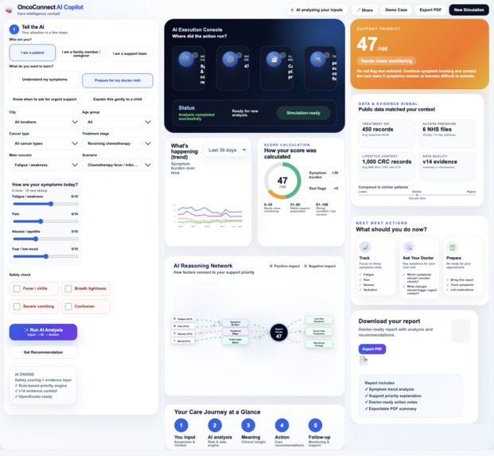Choose 'Explain this gently to a child'
This screenshot has width=494, height=456.
118,99
